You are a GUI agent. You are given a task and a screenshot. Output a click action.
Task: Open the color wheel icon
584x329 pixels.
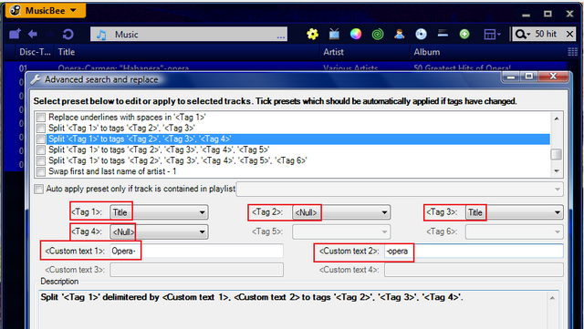click(x=356, y=35)
